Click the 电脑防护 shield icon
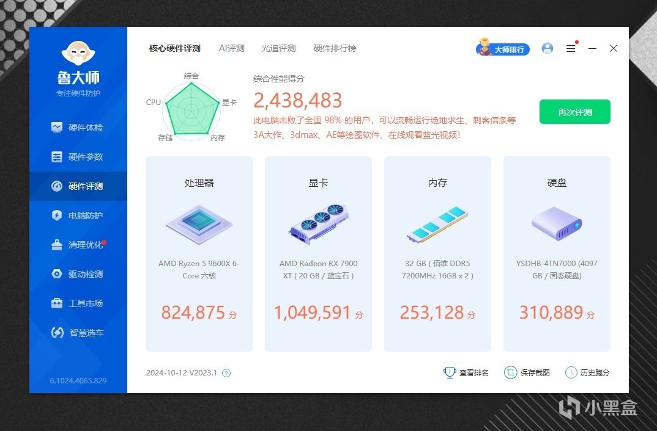The width and height of the screenshot is (657, 431). (56, 215)
